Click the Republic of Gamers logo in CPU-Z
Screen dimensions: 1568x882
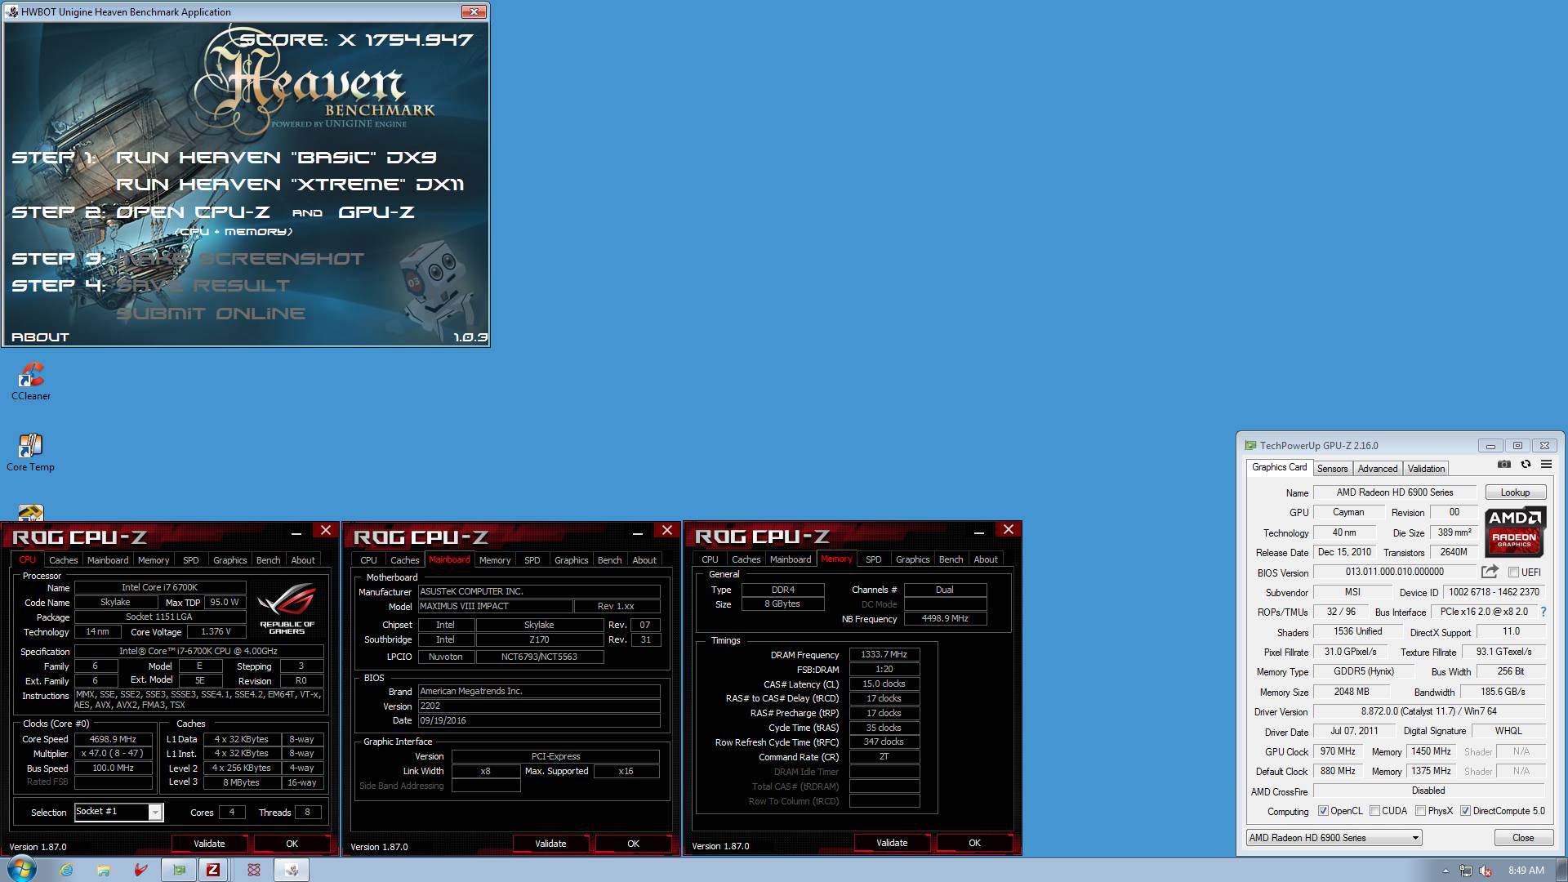click(287, 608)
